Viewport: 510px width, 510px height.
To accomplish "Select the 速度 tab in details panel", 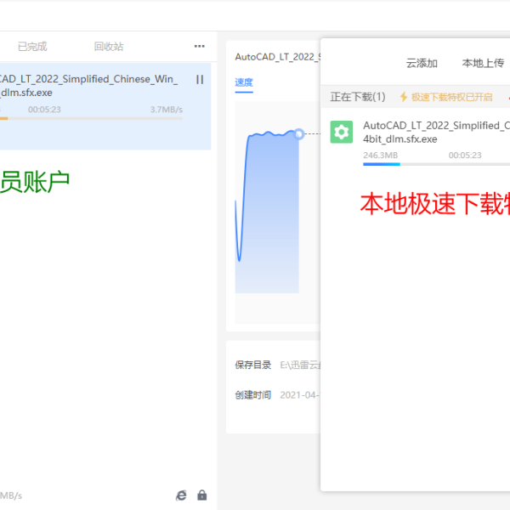I will pyautogui.click(x=244, y=82).
